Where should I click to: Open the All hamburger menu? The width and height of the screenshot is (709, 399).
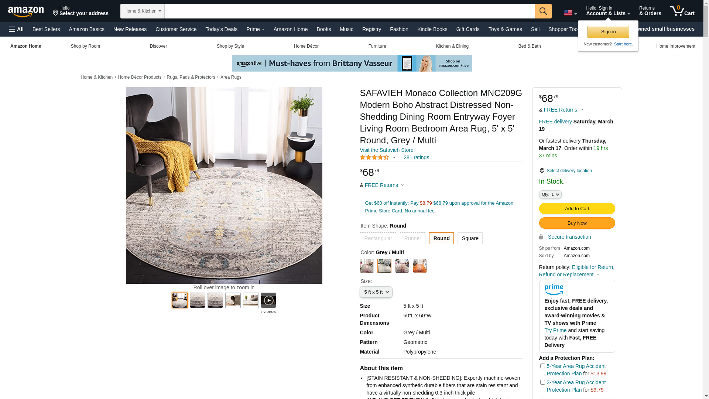[x=16, y=29]
